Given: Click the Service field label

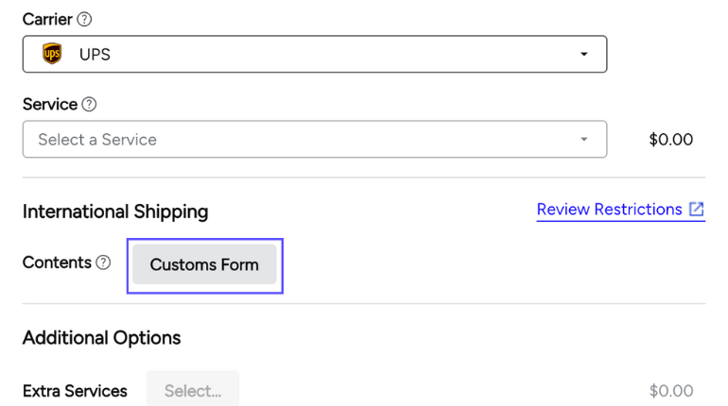Looking at the screenshot, I should [50, 105].
